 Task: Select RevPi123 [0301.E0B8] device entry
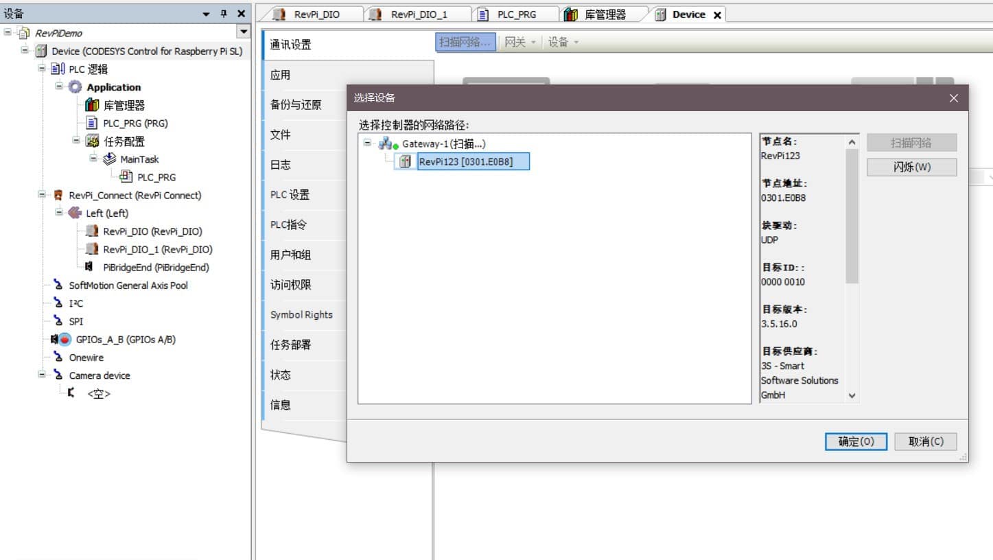(x=465, y=162)
